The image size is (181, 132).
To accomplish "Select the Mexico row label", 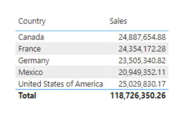I will point(31,72).
